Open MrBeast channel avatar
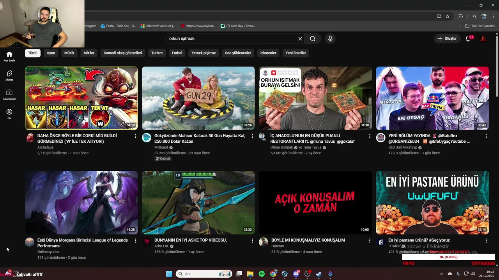Viewport: 499px width, 280px height. 147,138
